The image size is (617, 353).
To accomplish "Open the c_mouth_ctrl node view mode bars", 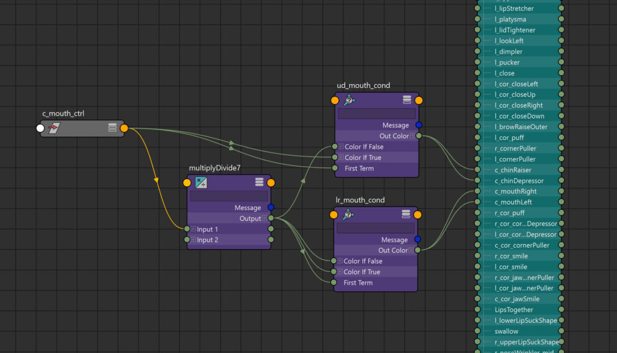I will [x=113, y=127].
